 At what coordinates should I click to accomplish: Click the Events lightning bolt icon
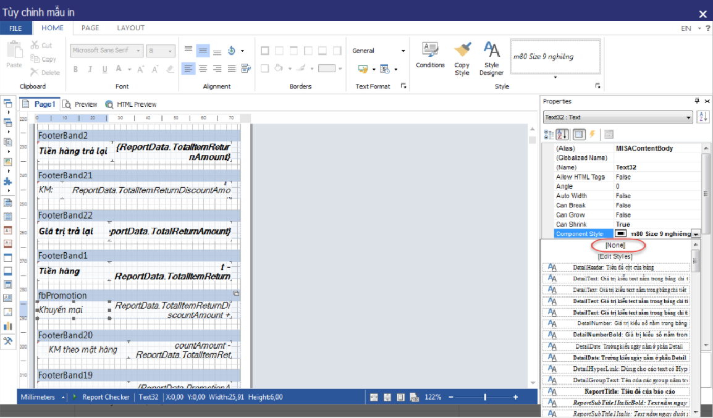point(592,134)
